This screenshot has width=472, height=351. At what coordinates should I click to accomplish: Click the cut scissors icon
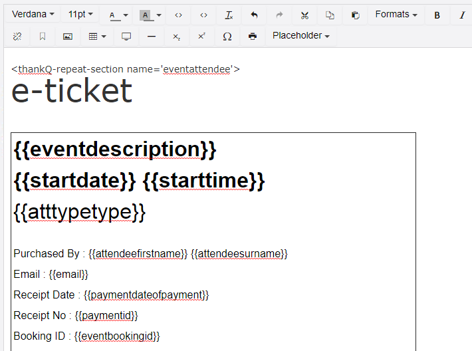[x=304, y=15]
